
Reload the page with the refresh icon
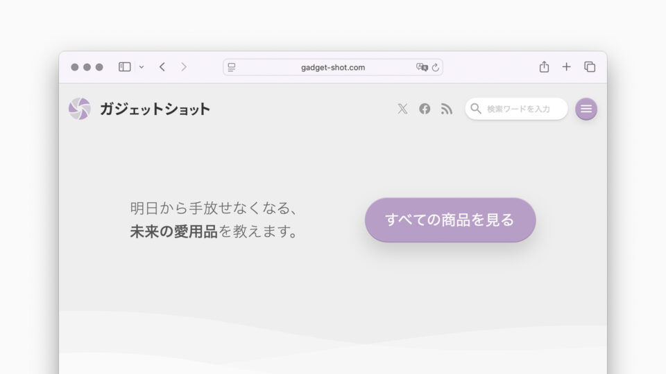(x=436, y=67)
